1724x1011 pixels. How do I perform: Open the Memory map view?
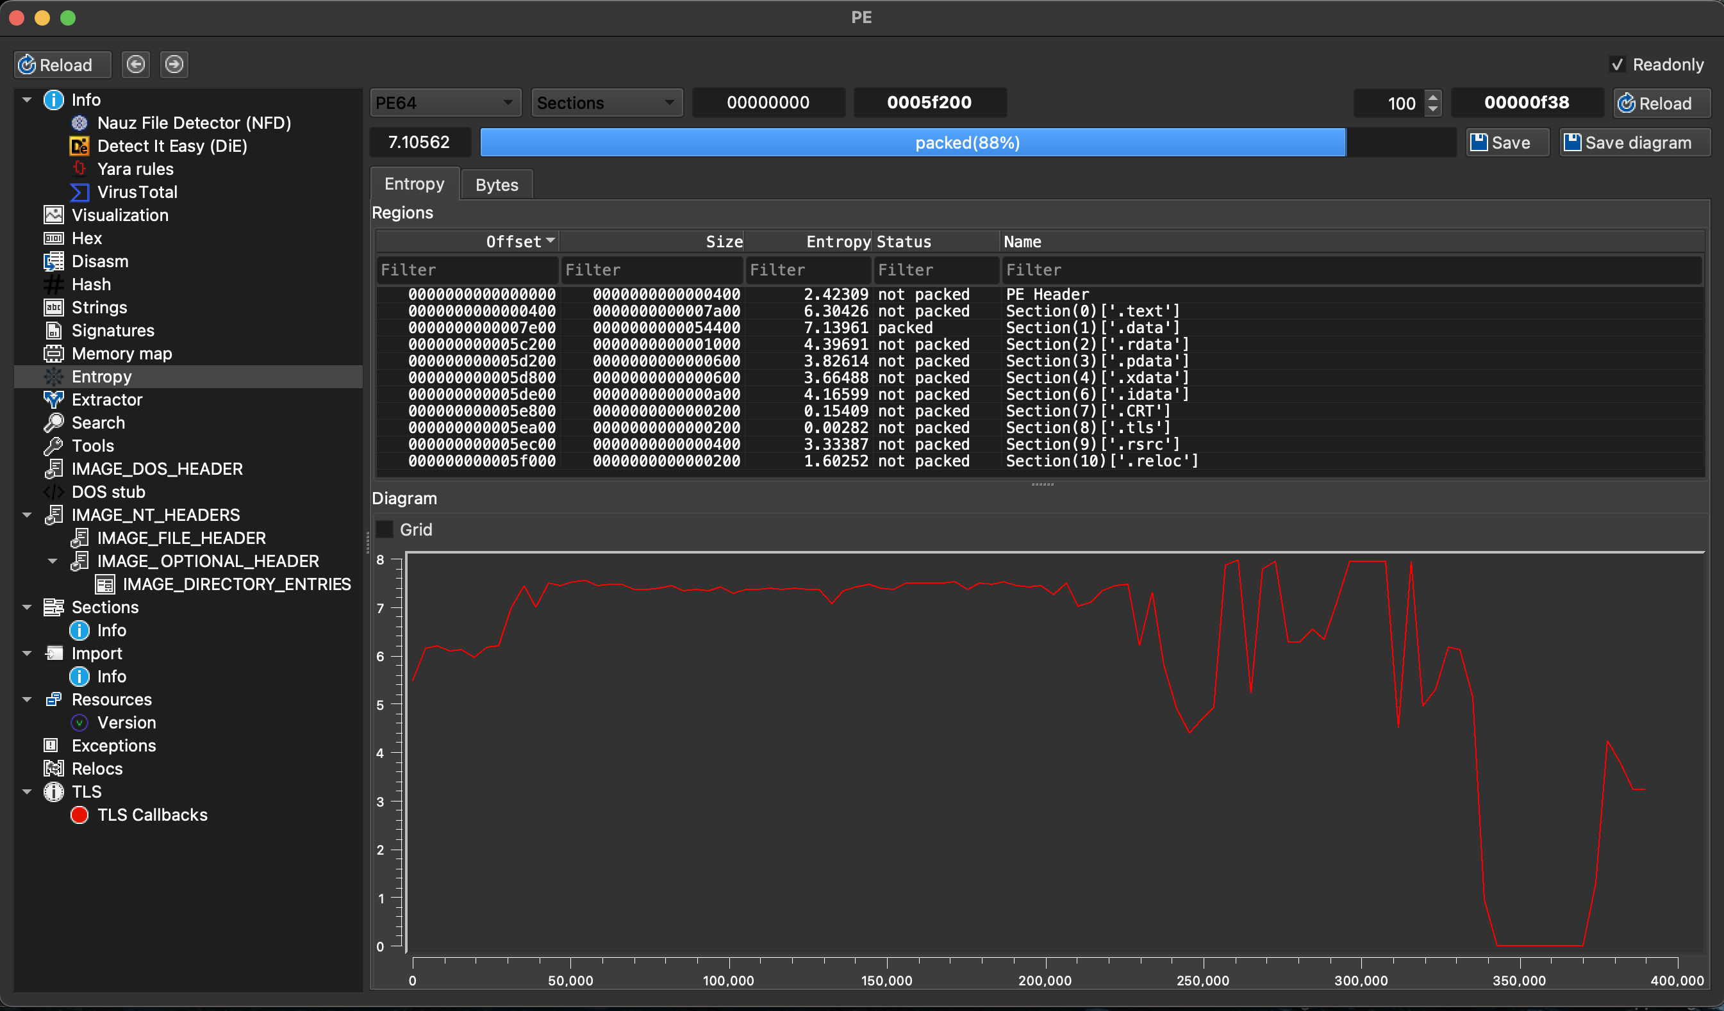click(122, 354)
